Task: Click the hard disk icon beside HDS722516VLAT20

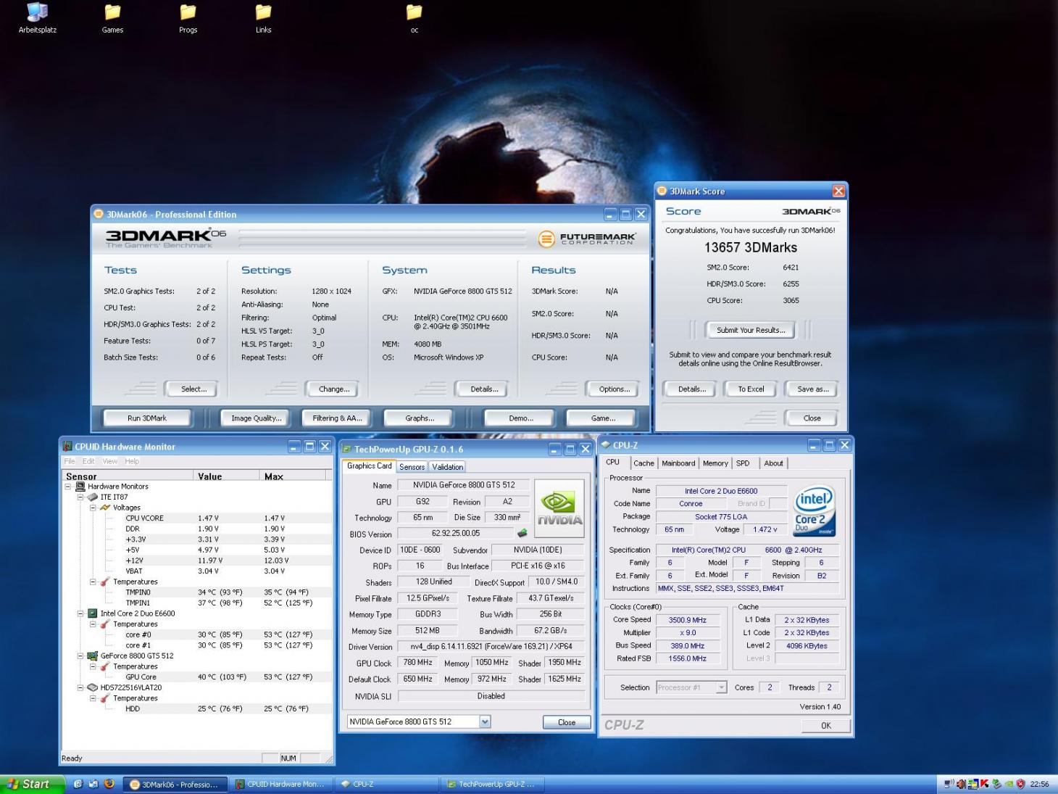Action: pyautogui.click(x=93, y=687)
